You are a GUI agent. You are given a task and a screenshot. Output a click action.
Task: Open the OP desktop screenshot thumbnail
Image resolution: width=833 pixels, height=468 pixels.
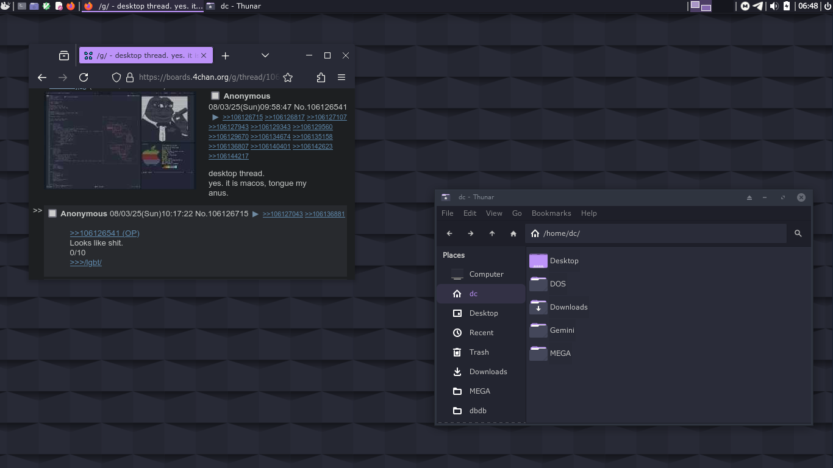pyautogui.click(x=120, y=140)
